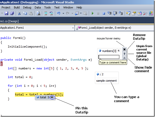Click the Paste clipboard icon
155x117 pixels.
pos(31,13)
